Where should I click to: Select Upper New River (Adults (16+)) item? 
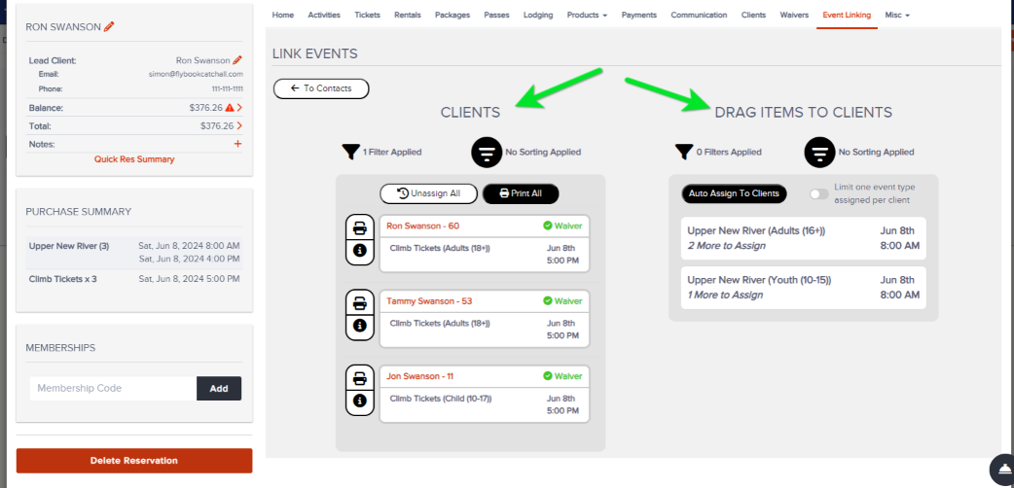click(803, 238)
